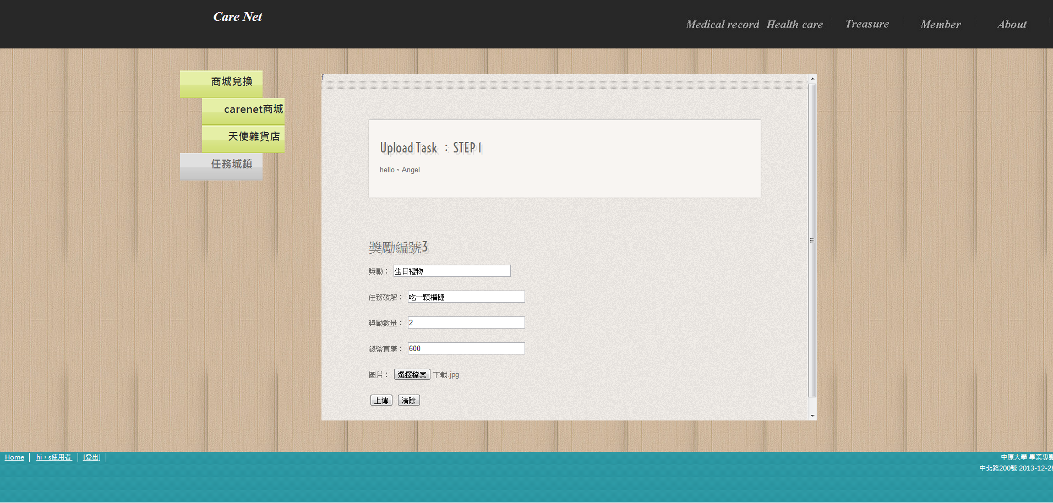Go to the Treasure page
The height and width of the screenshot is (503, 1053).
point(867,24)
